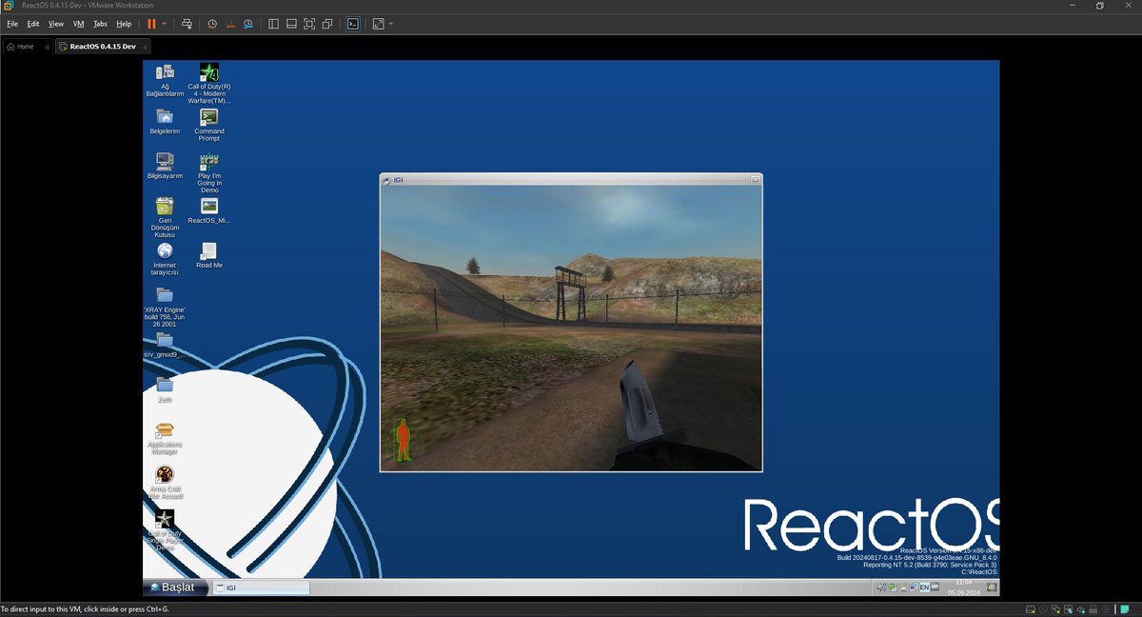
Task: Click the VMware sound card status icon
Action: [1080, 609]
